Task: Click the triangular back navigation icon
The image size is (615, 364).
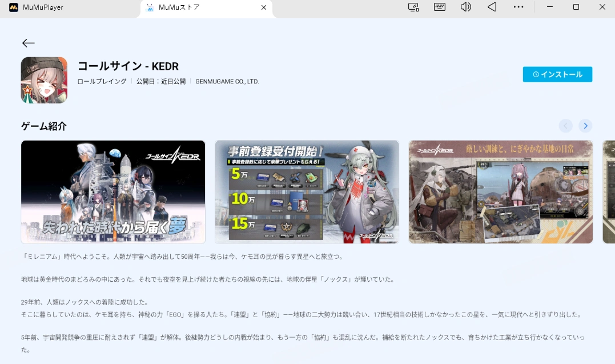Action: pos(492,7)
